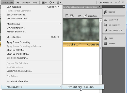
Task: Click the scroll up arrow of document
Action: tap(101, 20)
